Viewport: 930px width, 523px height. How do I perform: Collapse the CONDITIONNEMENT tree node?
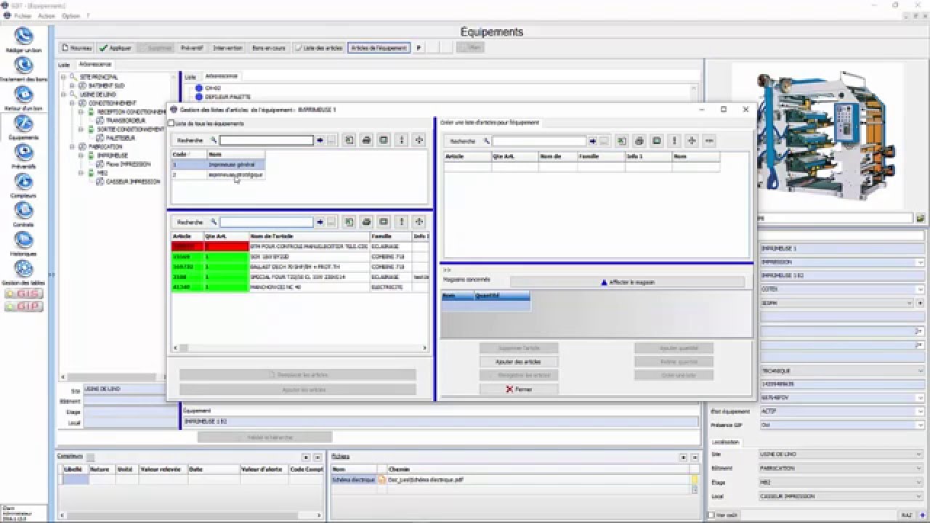click(73, 103)
